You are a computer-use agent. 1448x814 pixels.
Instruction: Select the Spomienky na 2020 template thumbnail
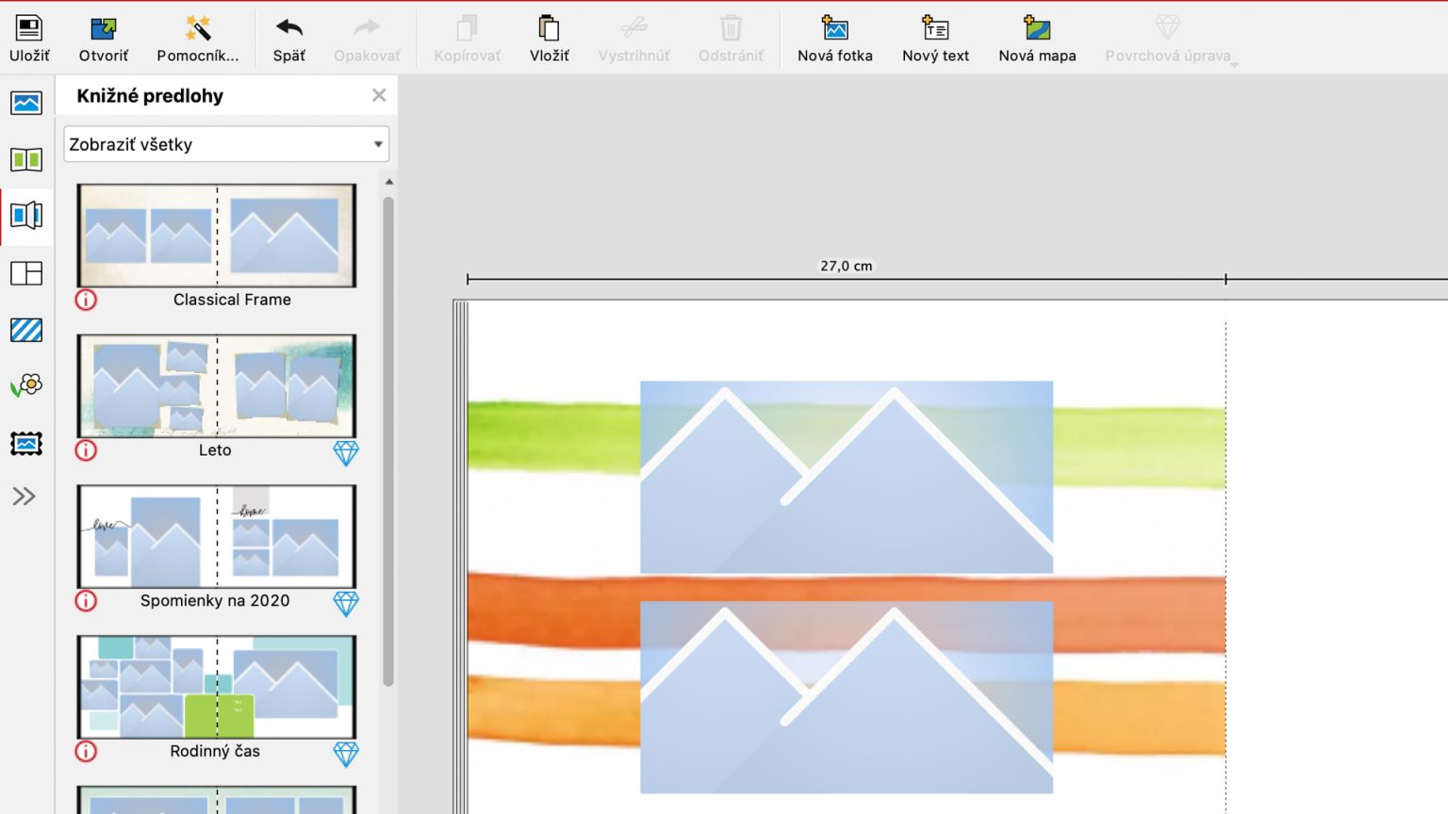click(x=217, y=537)
